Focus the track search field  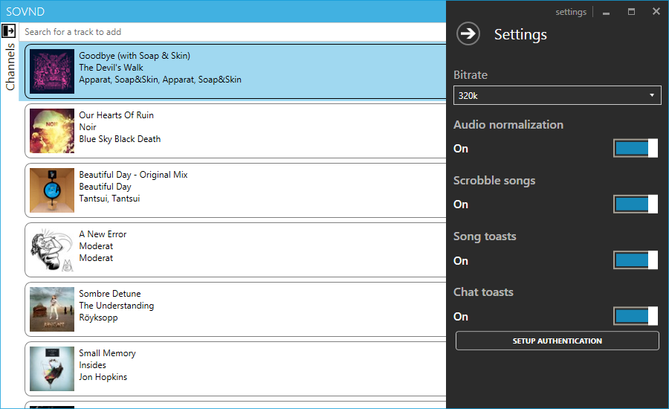click(x=230, y=32)
